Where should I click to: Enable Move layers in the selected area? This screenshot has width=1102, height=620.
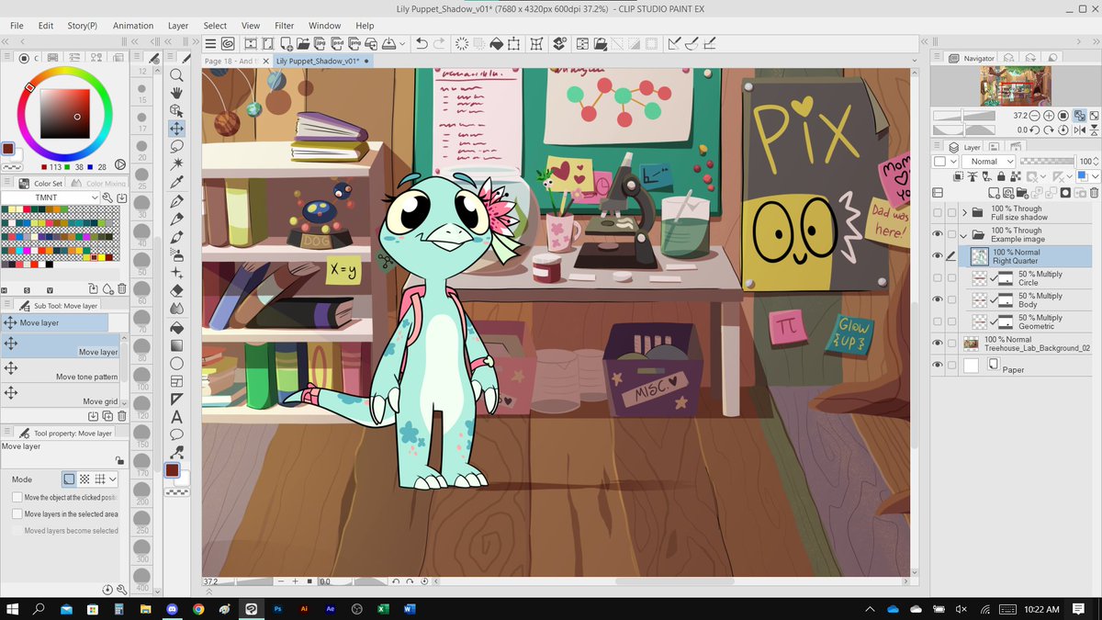(x=17, y=514)
